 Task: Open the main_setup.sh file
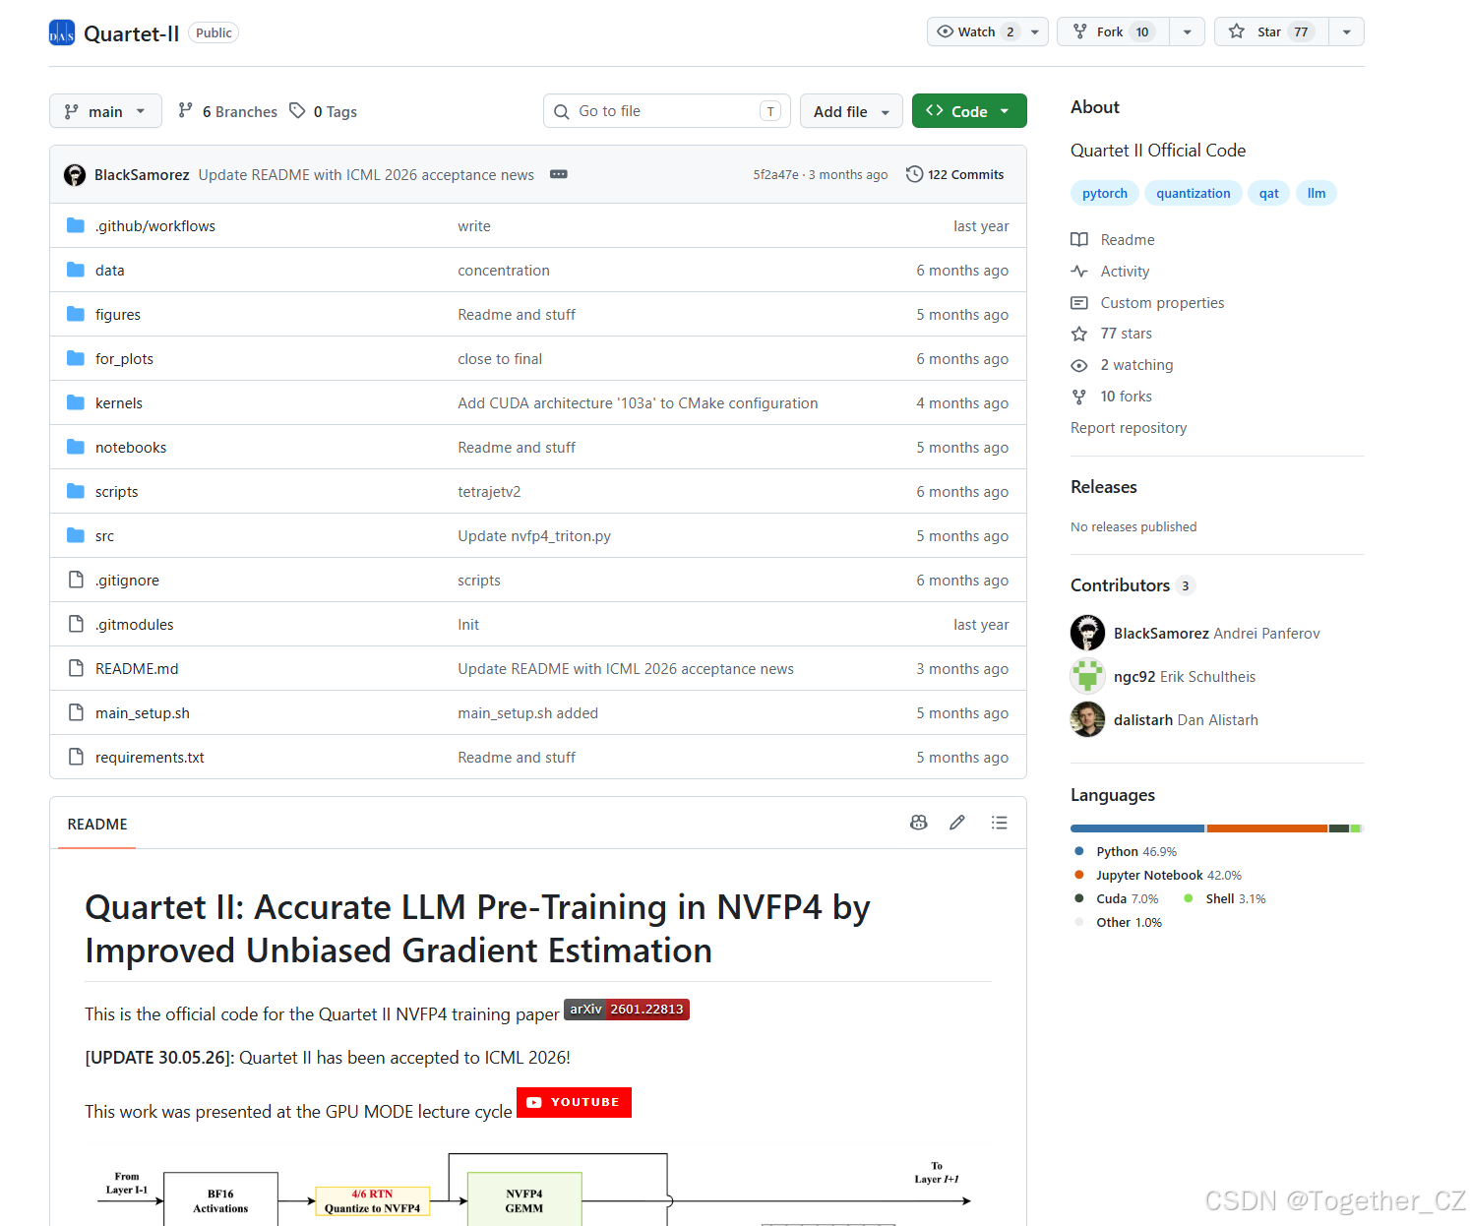(x=143, y=712)
